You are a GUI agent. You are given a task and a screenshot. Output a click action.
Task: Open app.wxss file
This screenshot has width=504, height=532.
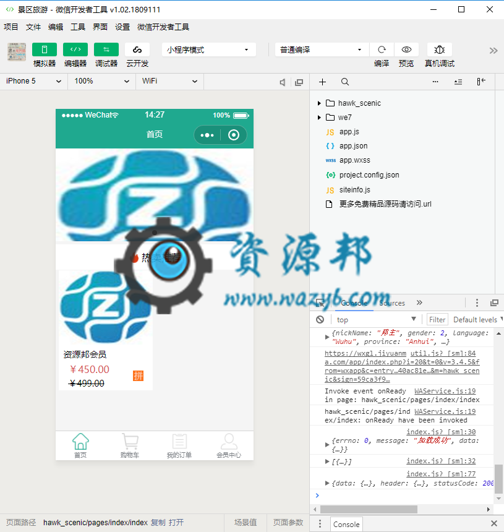[354, 160]
